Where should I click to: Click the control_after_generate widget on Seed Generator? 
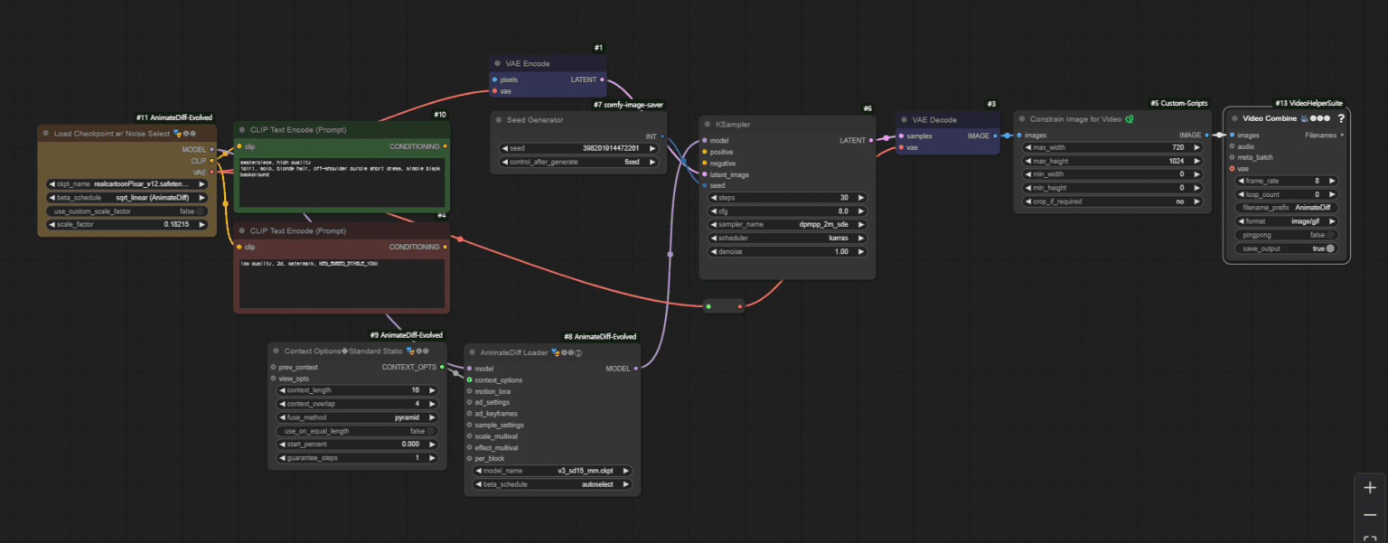[x=577, y=162]
